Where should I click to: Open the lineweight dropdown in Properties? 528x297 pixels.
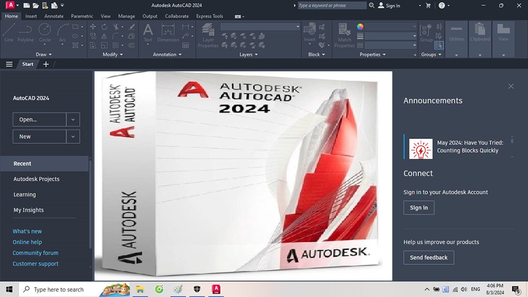click(414, 36)
